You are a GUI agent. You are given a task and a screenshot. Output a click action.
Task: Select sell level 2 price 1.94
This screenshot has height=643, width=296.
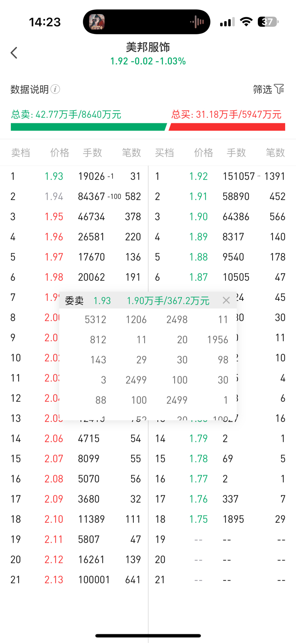tap(54, 196)
